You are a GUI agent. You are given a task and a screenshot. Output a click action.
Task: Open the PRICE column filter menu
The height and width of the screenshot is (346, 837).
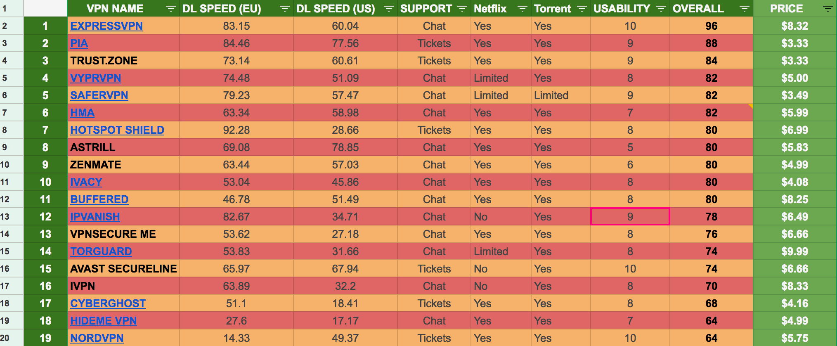[828, 9]
